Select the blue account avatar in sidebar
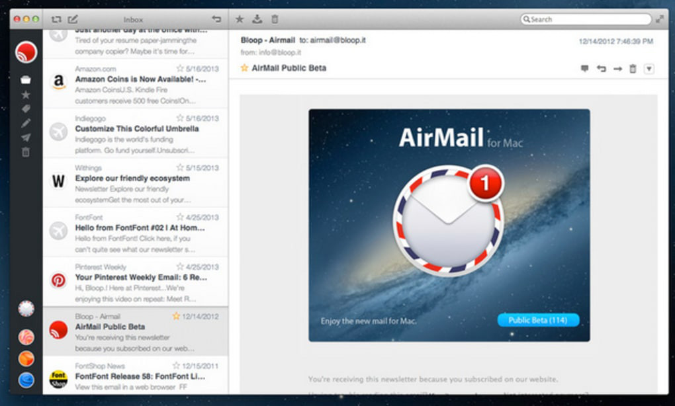 point(26,380)
